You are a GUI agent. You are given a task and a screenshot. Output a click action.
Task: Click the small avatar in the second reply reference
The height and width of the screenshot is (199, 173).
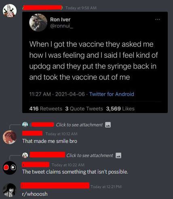pos(25,155)
